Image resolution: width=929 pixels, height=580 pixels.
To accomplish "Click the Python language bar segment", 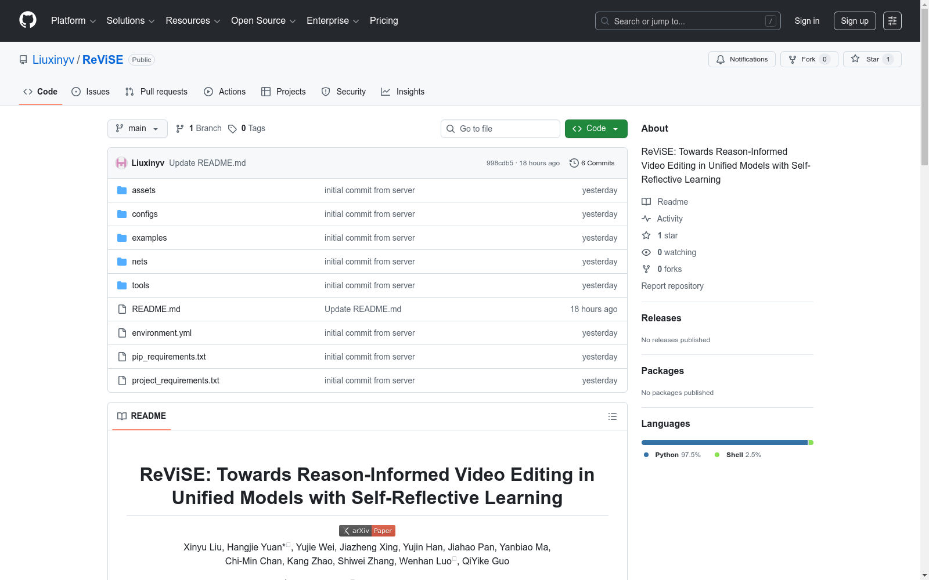I will (724, 443).
